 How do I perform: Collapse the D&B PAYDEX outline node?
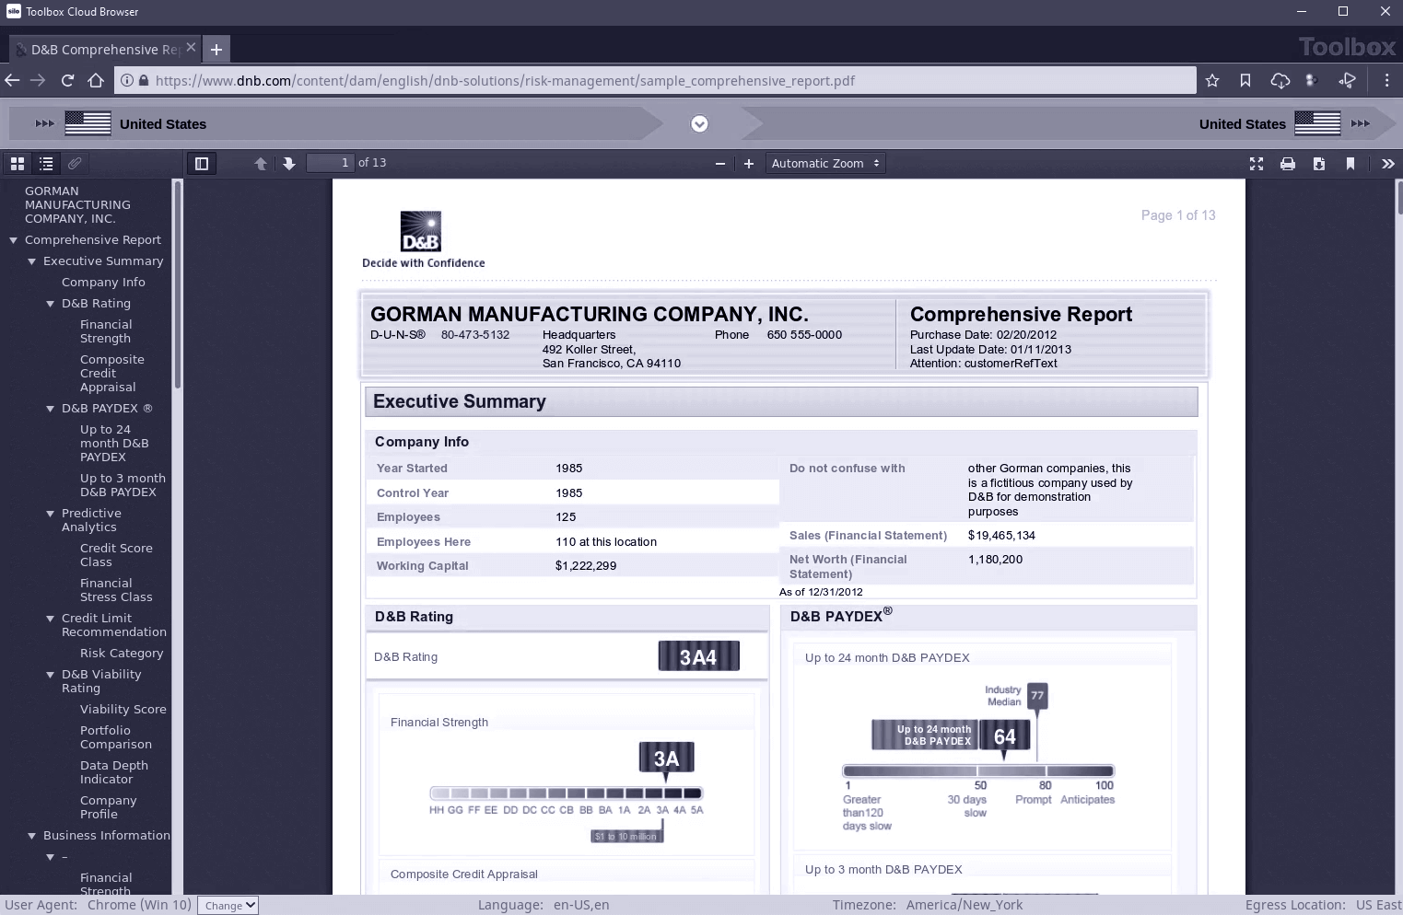click(51, 409)
